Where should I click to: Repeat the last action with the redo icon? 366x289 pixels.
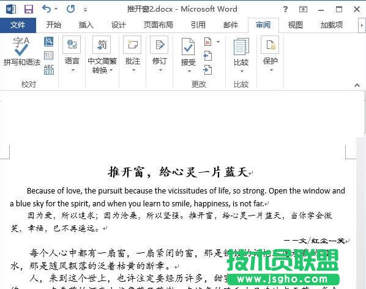(71, 9)
